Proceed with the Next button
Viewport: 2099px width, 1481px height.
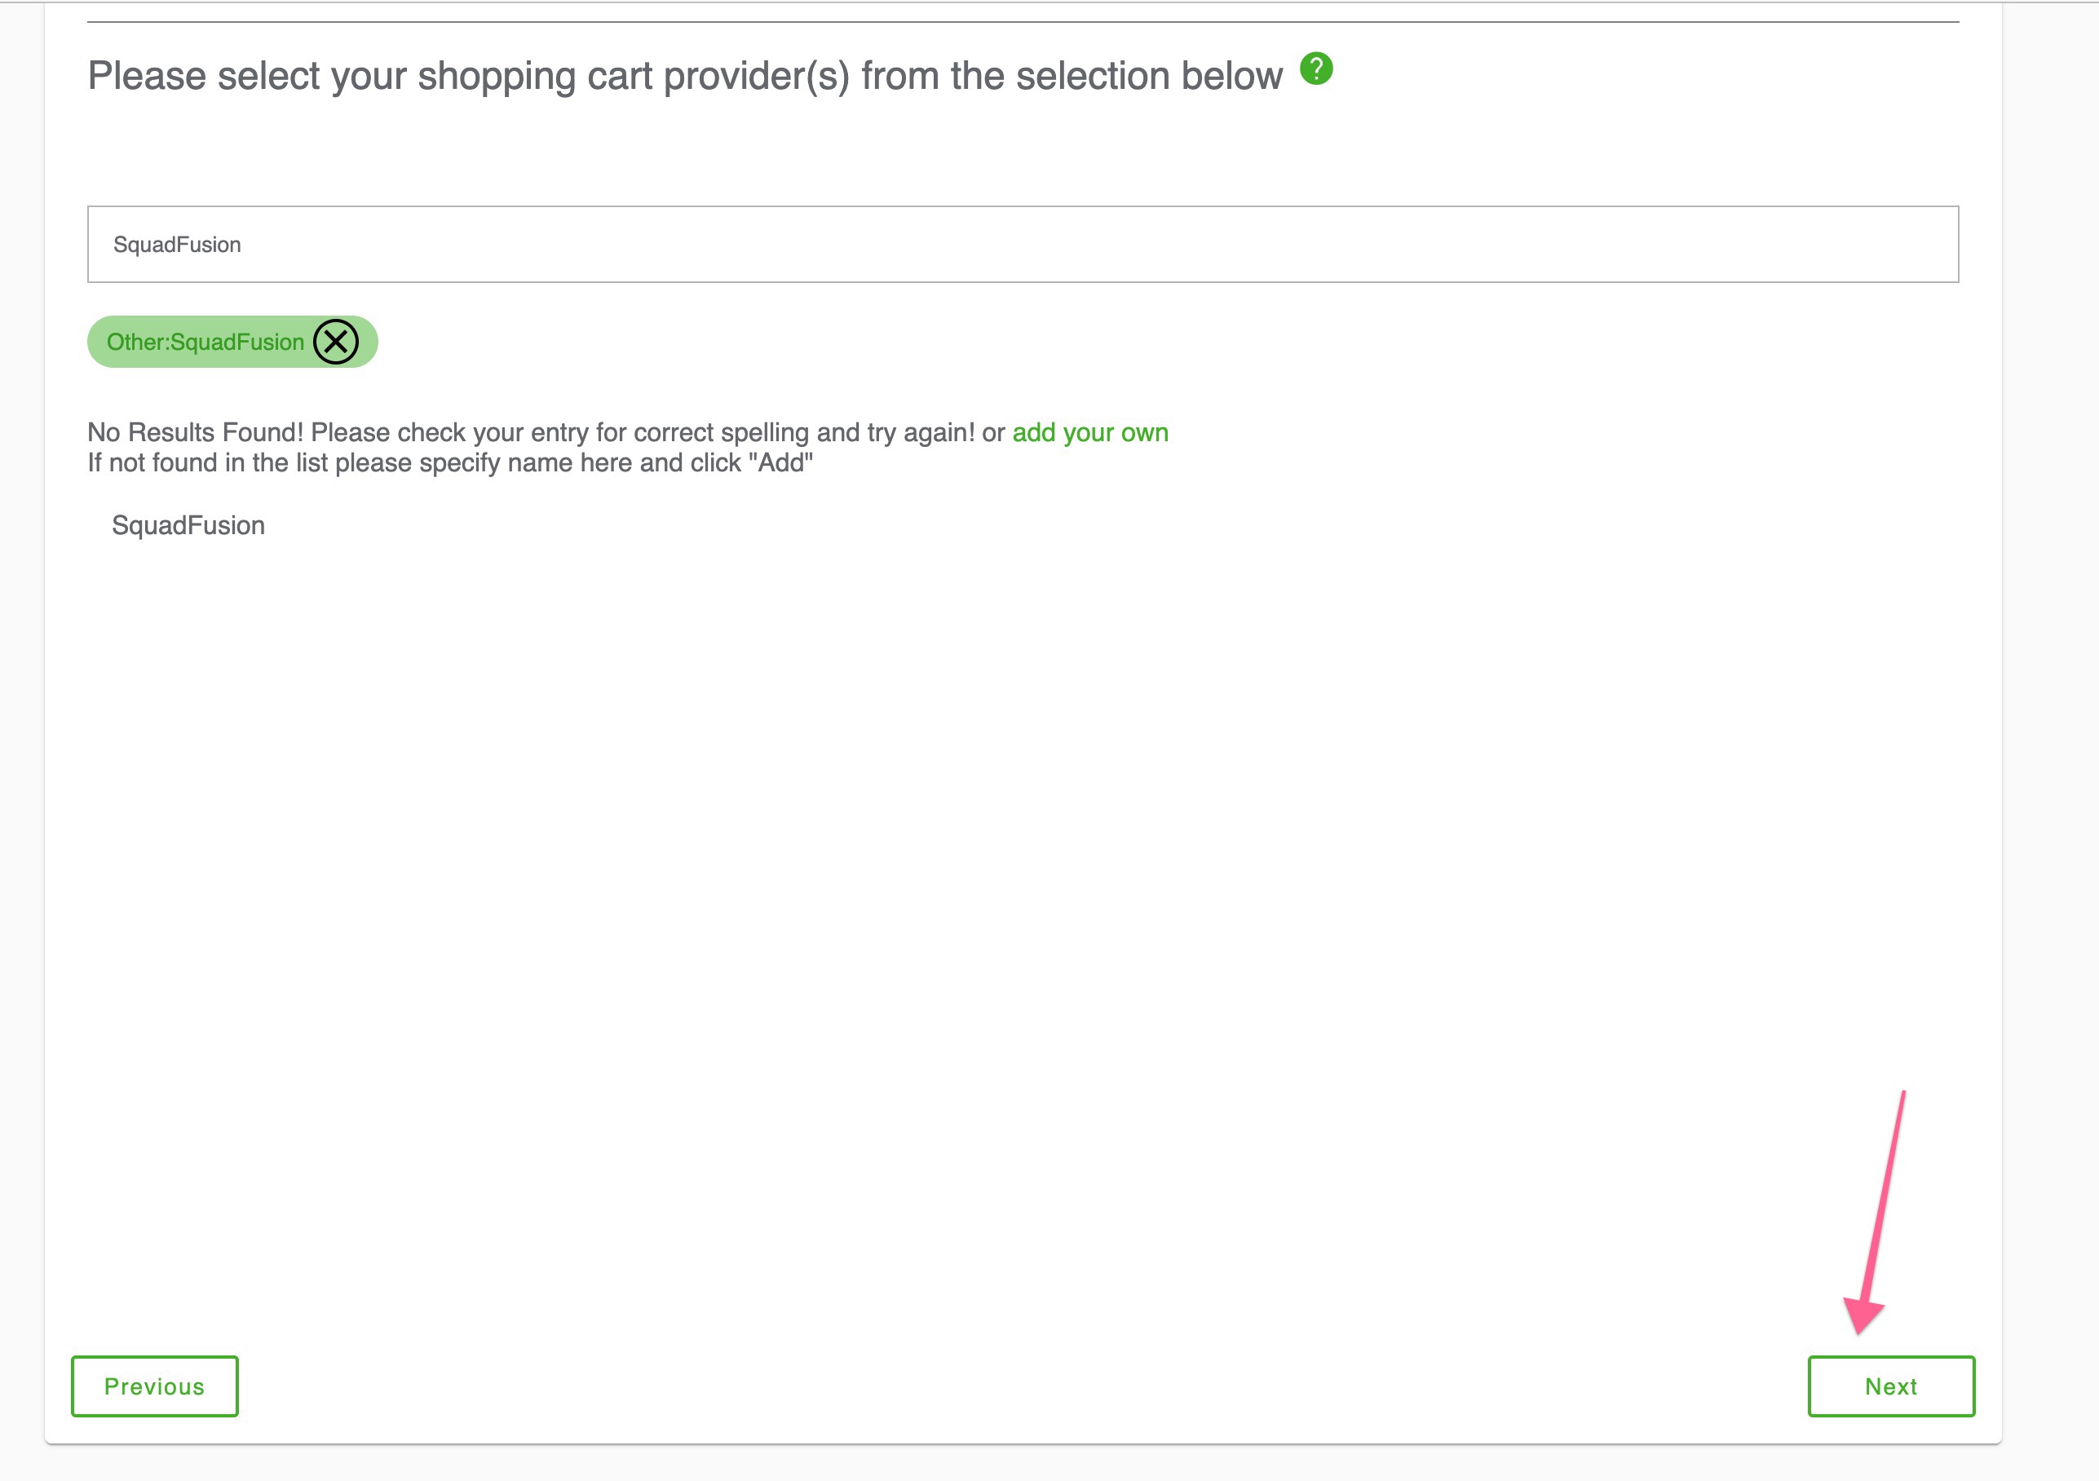[x=1890, y=1386]
